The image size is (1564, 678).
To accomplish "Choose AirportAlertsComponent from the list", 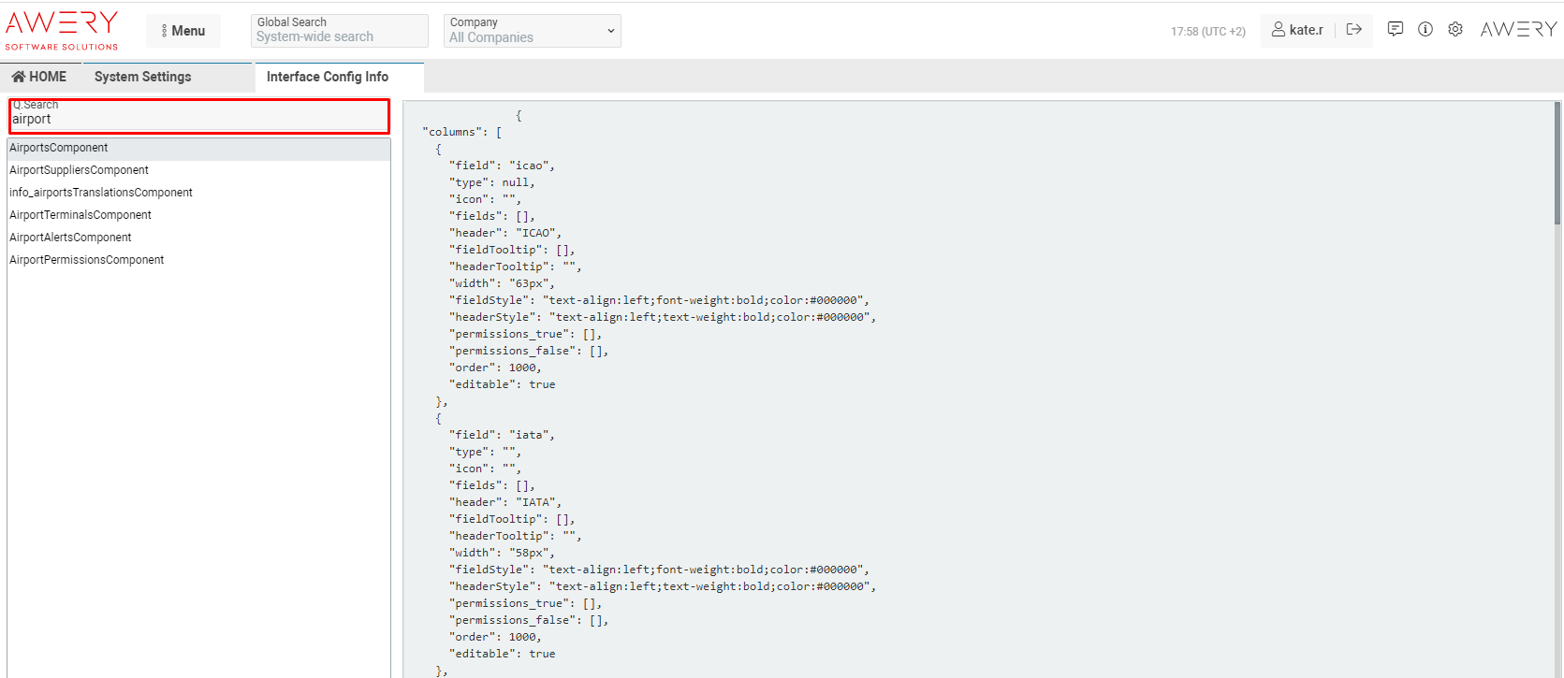I will click(x=71, y=238).
